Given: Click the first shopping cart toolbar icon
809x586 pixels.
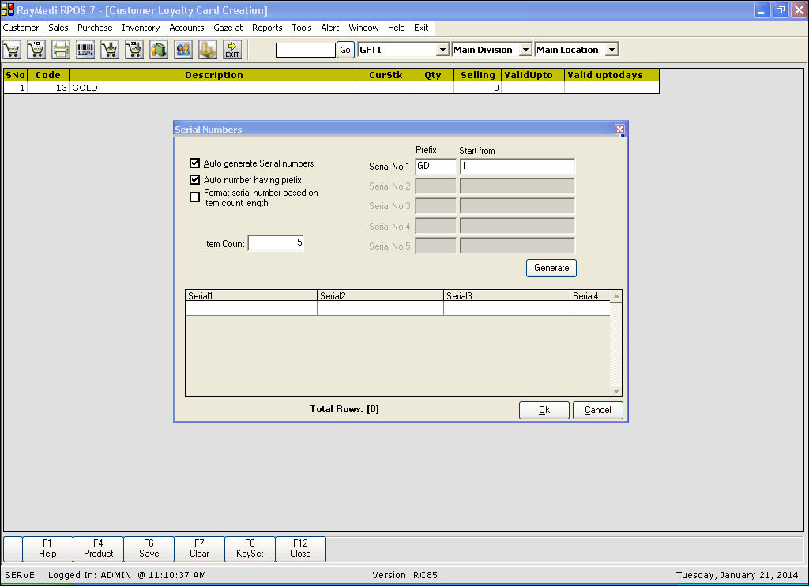Looking at the screenshot, I should [x=12, y=50].
